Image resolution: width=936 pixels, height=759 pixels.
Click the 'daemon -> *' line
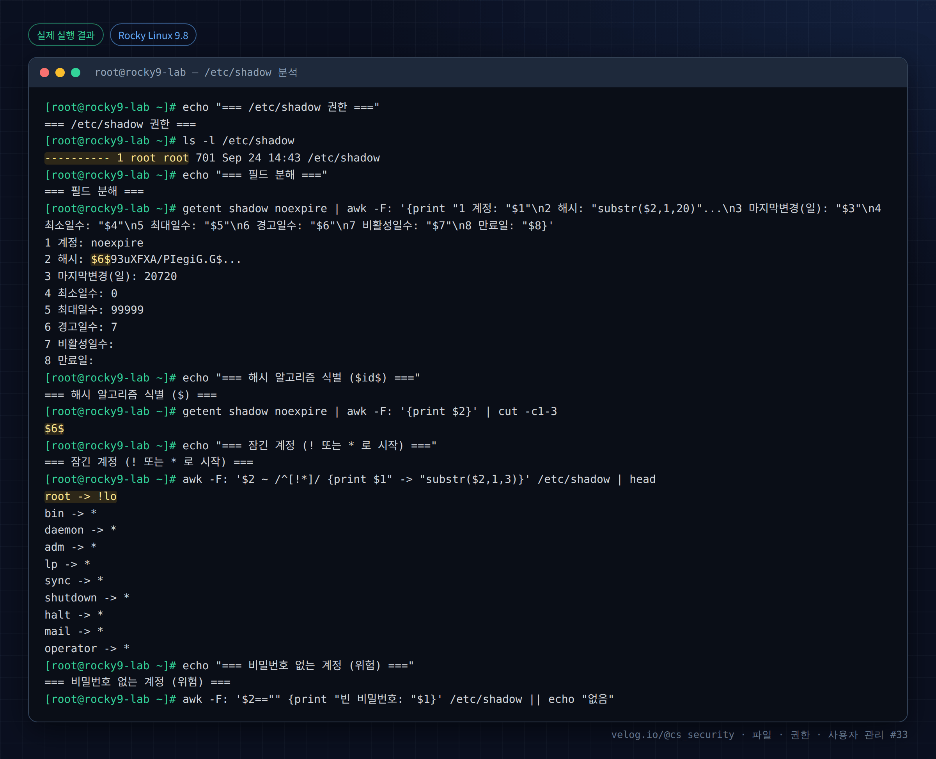[x=80, y=530]
